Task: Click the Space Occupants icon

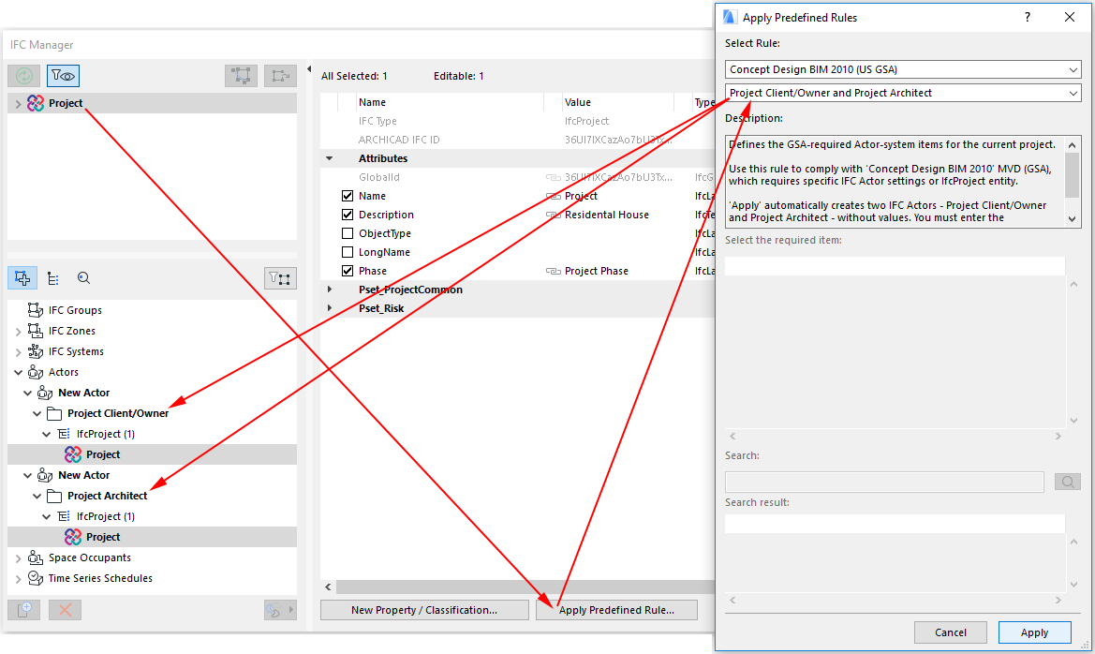Action: [x=35, y=557]
